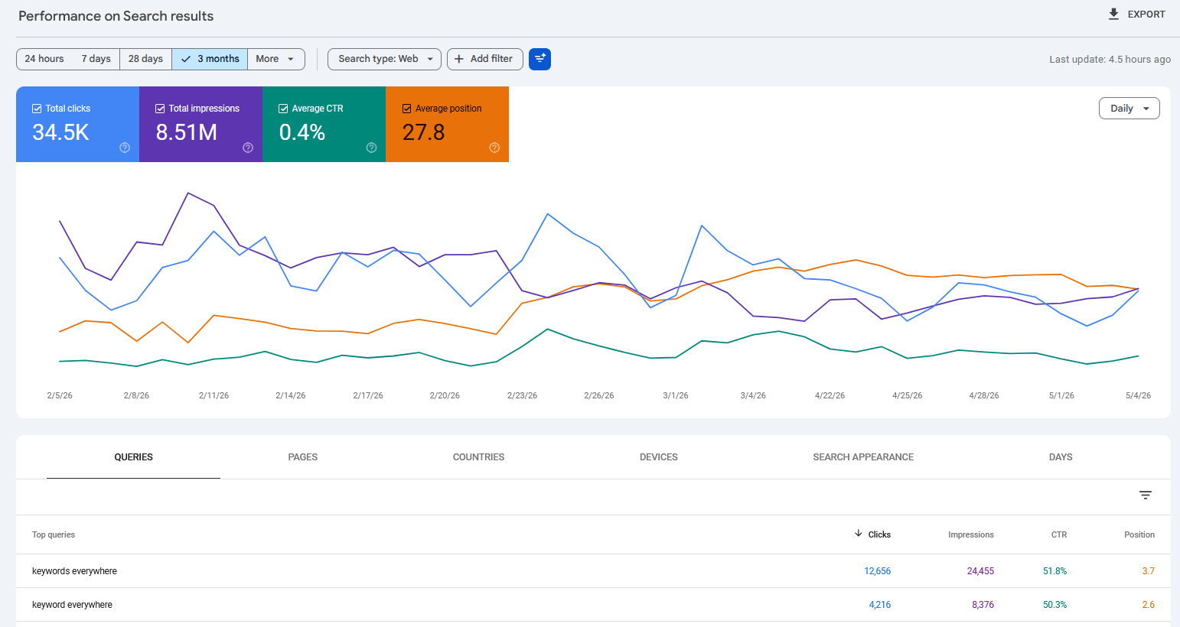Click the 24,455 impressions value
The width and height of the screenshot is (1180, 627).
tap(980, 571)
